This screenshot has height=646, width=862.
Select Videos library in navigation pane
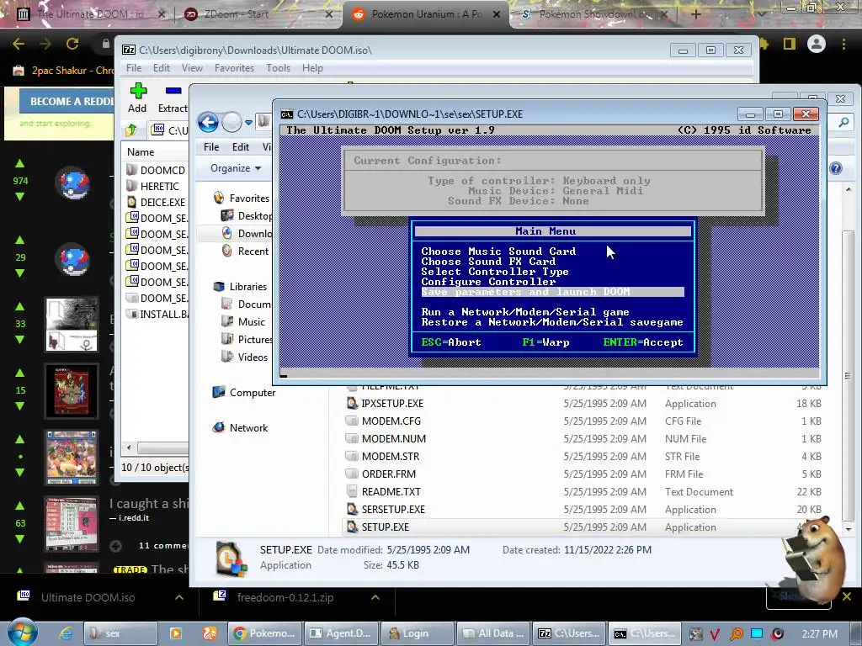244,357
